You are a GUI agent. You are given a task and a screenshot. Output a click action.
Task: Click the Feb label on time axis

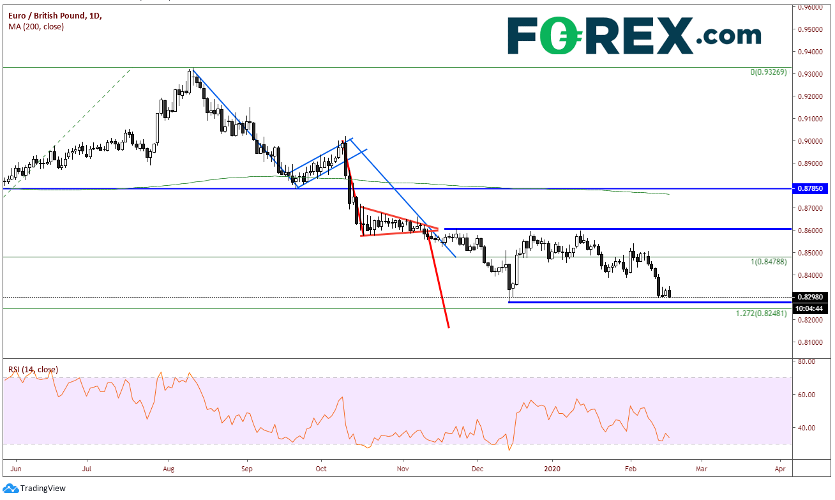(x=630, y=468)
